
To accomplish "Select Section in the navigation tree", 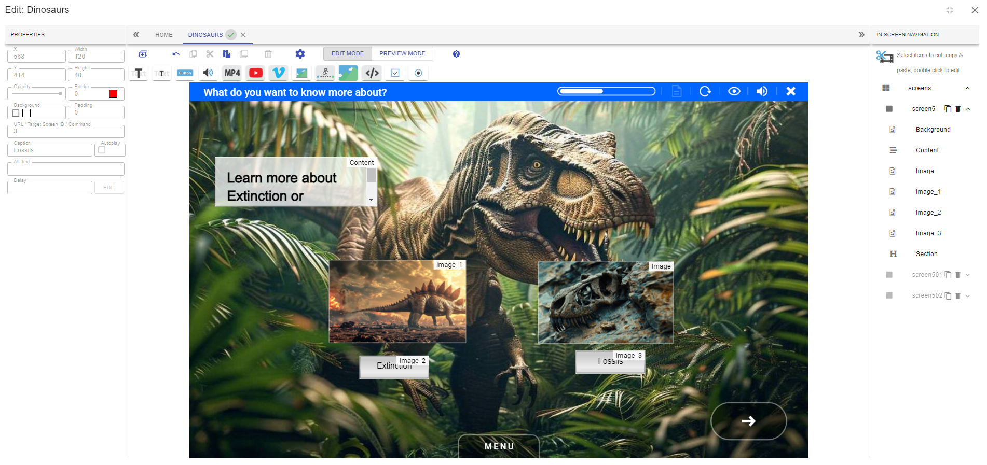I will tap(927, 254).
